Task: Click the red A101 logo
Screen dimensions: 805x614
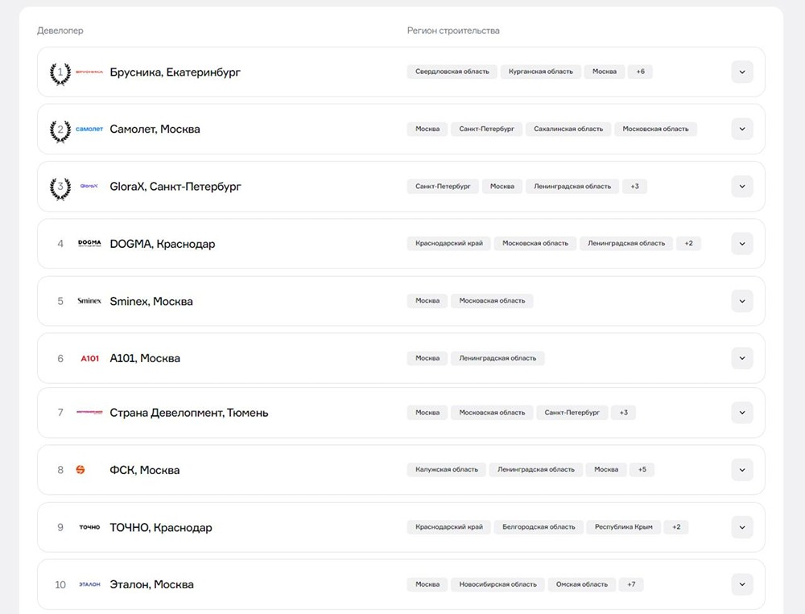Action: pyautogui.click(x=89, y=358)
